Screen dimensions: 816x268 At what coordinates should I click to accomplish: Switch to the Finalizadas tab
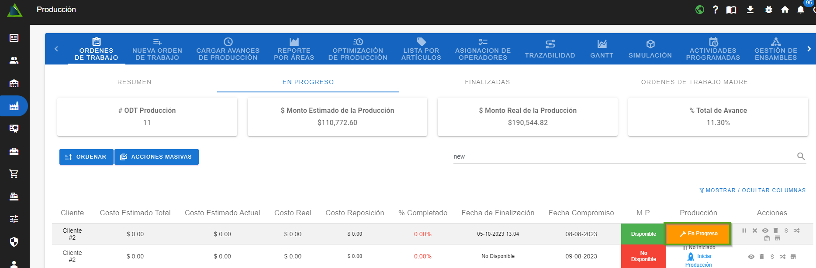487,82
